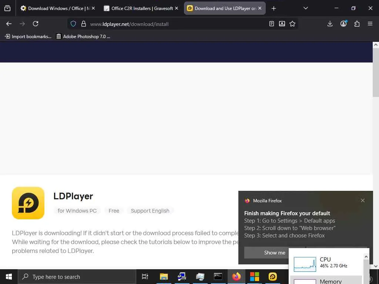
Task: View site security padlock info
Action: point(84,24)
